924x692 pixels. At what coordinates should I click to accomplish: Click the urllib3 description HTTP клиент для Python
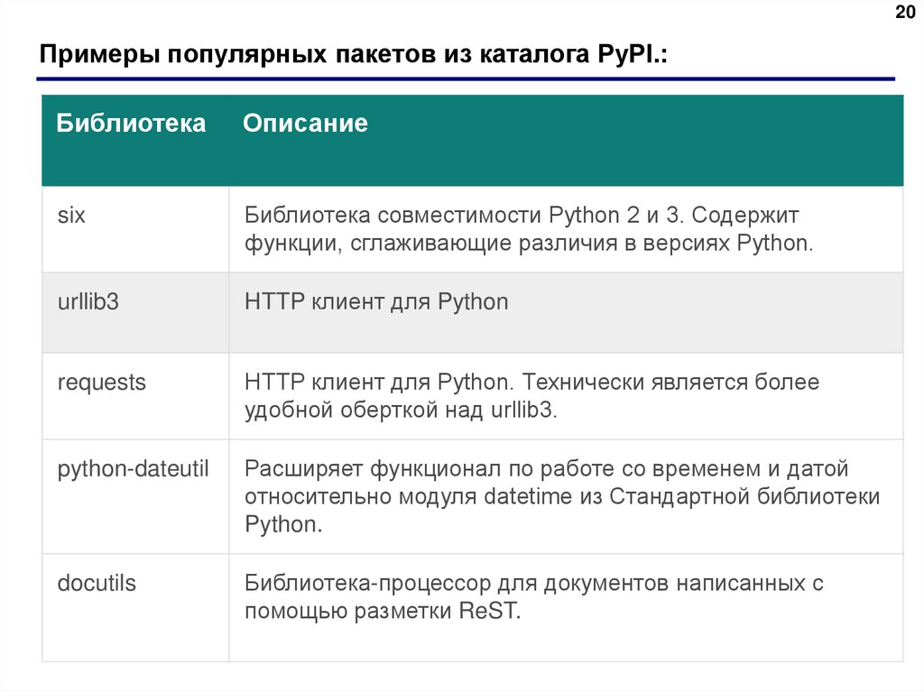click(376, 301)
